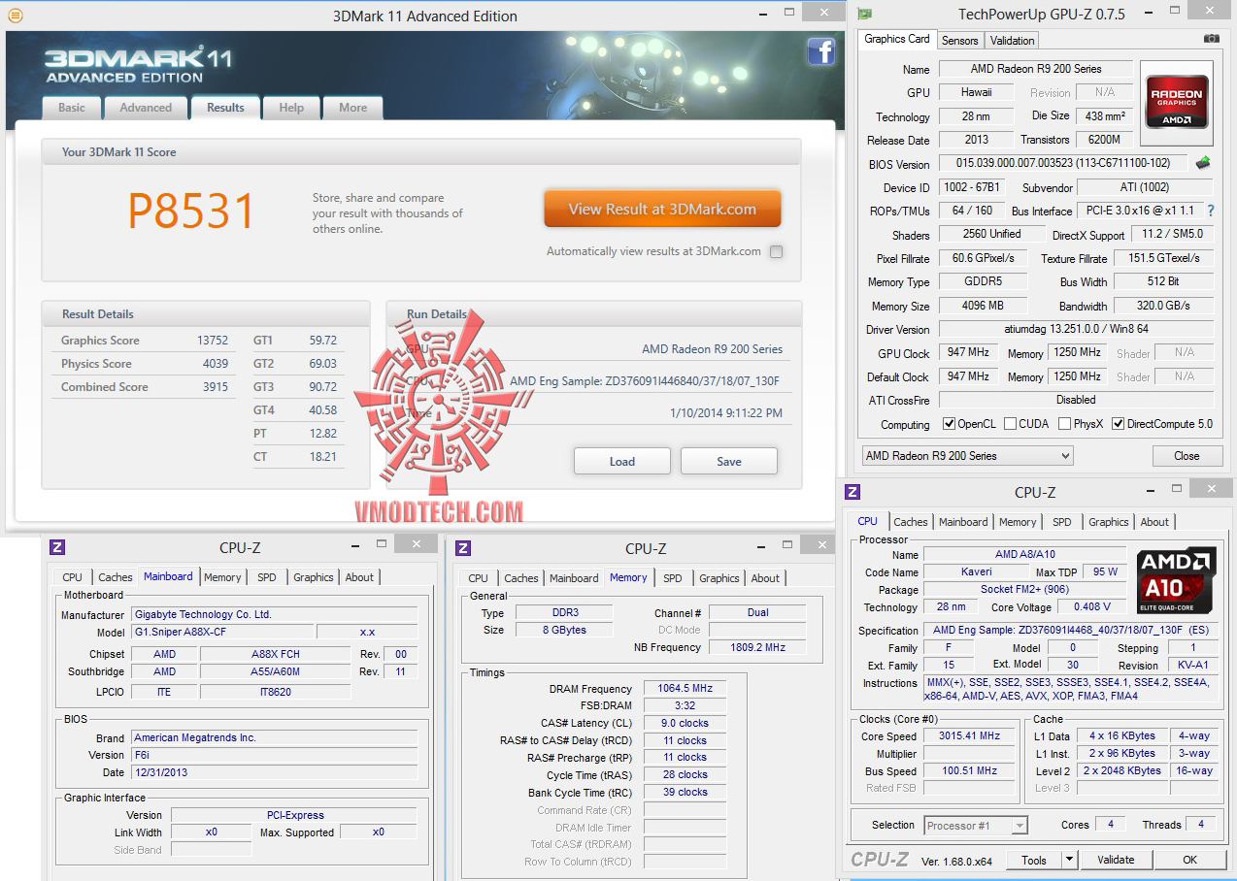The image size is (1237, 881).
Task: Open Caches tab in CPU-Z Mainboard window
Action: click(x=115, y=577)
